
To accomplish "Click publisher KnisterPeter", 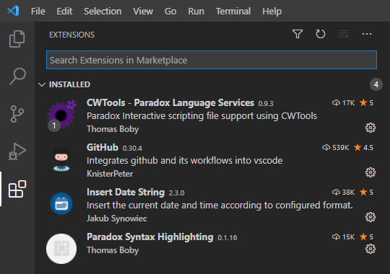I will coord(110,174).
